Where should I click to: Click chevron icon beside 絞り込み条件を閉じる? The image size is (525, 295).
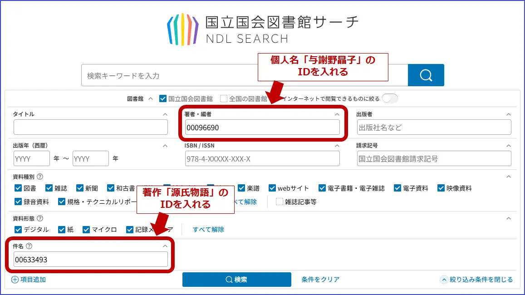444,280
